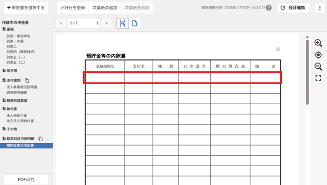This screenshot has height=185, width=327.
Task: Click the 会計連携 sync button
Action: [293, 8]
